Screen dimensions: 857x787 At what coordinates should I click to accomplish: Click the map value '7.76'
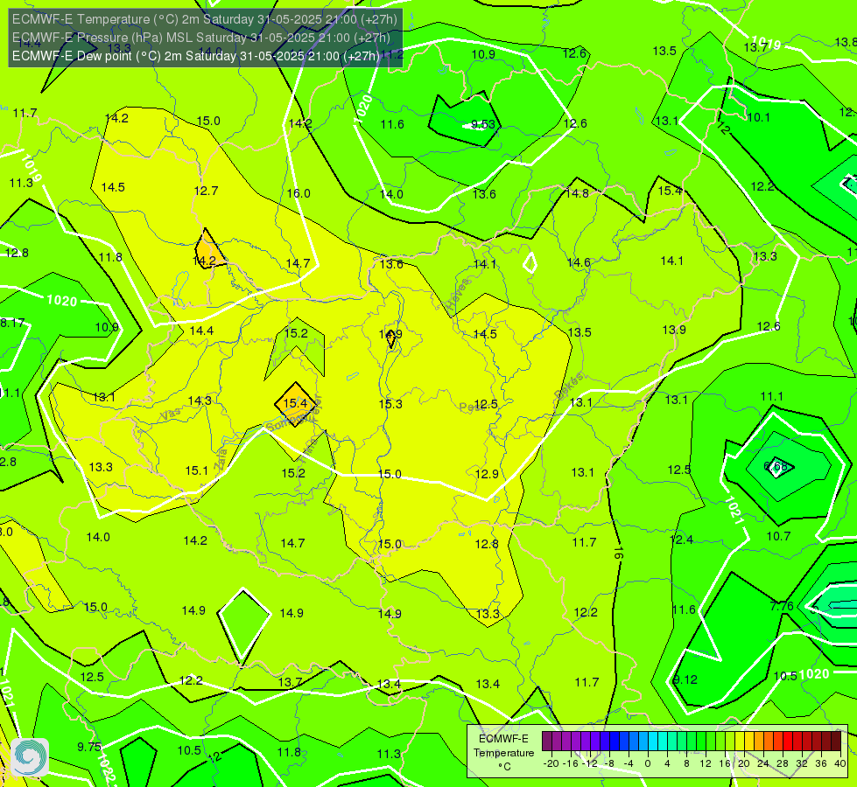pyautogui.click(x=782, y=606)
